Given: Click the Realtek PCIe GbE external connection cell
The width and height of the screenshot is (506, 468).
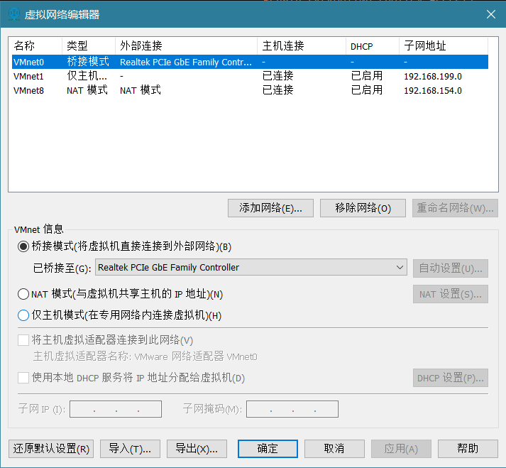Looking at the screenshot, I should (185, 62).
